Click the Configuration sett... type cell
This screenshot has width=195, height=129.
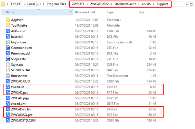(121, 42)
